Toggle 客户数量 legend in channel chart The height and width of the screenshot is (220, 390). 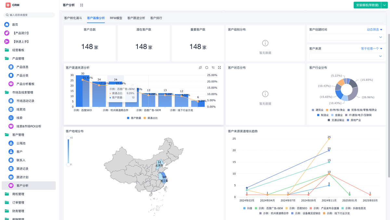134,118
